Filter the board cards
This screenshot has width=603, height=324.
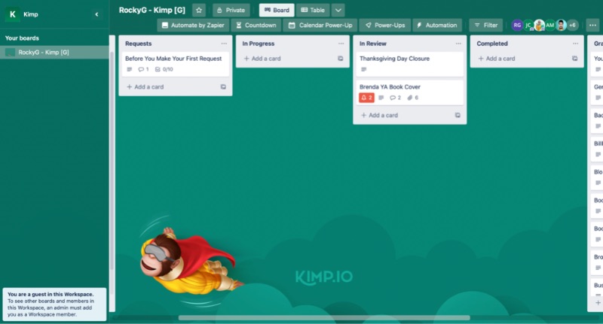485,26
